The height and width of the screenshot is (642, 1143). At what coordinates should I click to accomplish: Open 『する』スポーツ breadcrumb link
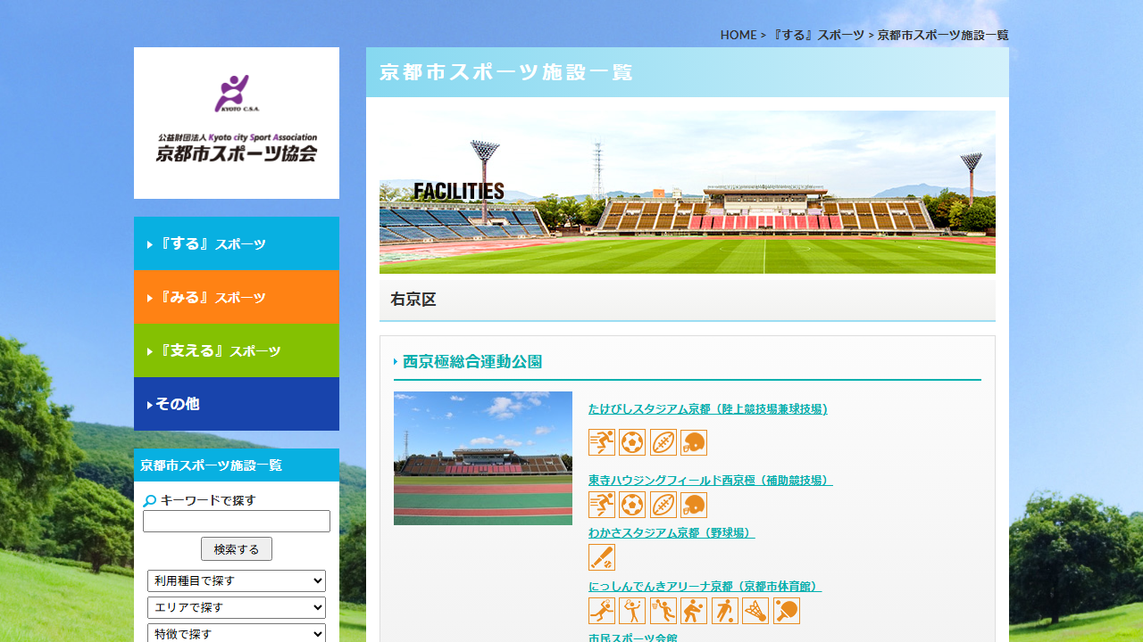pos(817,35)
